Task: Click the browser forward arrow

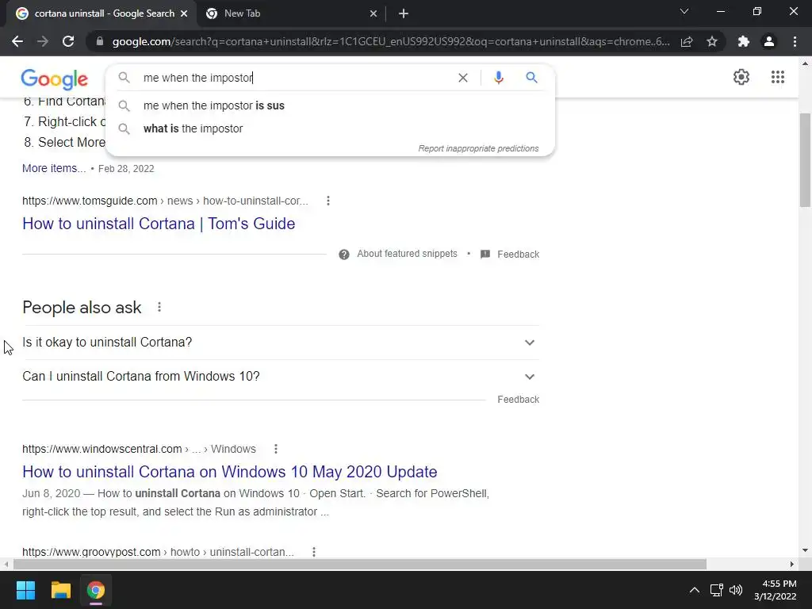Action: [x=43, y=41]
